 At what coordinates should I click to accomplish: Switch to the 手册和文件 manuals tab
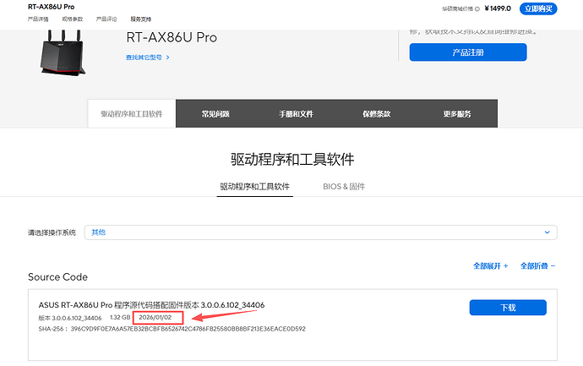point(296,114)
